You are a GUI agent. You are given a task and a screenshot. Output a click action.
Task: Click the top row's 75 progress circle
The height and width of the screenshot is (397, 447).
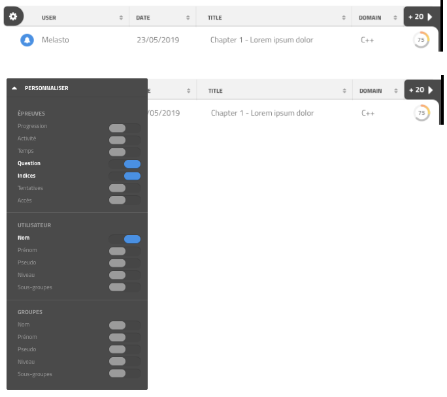tap(421, 40)
